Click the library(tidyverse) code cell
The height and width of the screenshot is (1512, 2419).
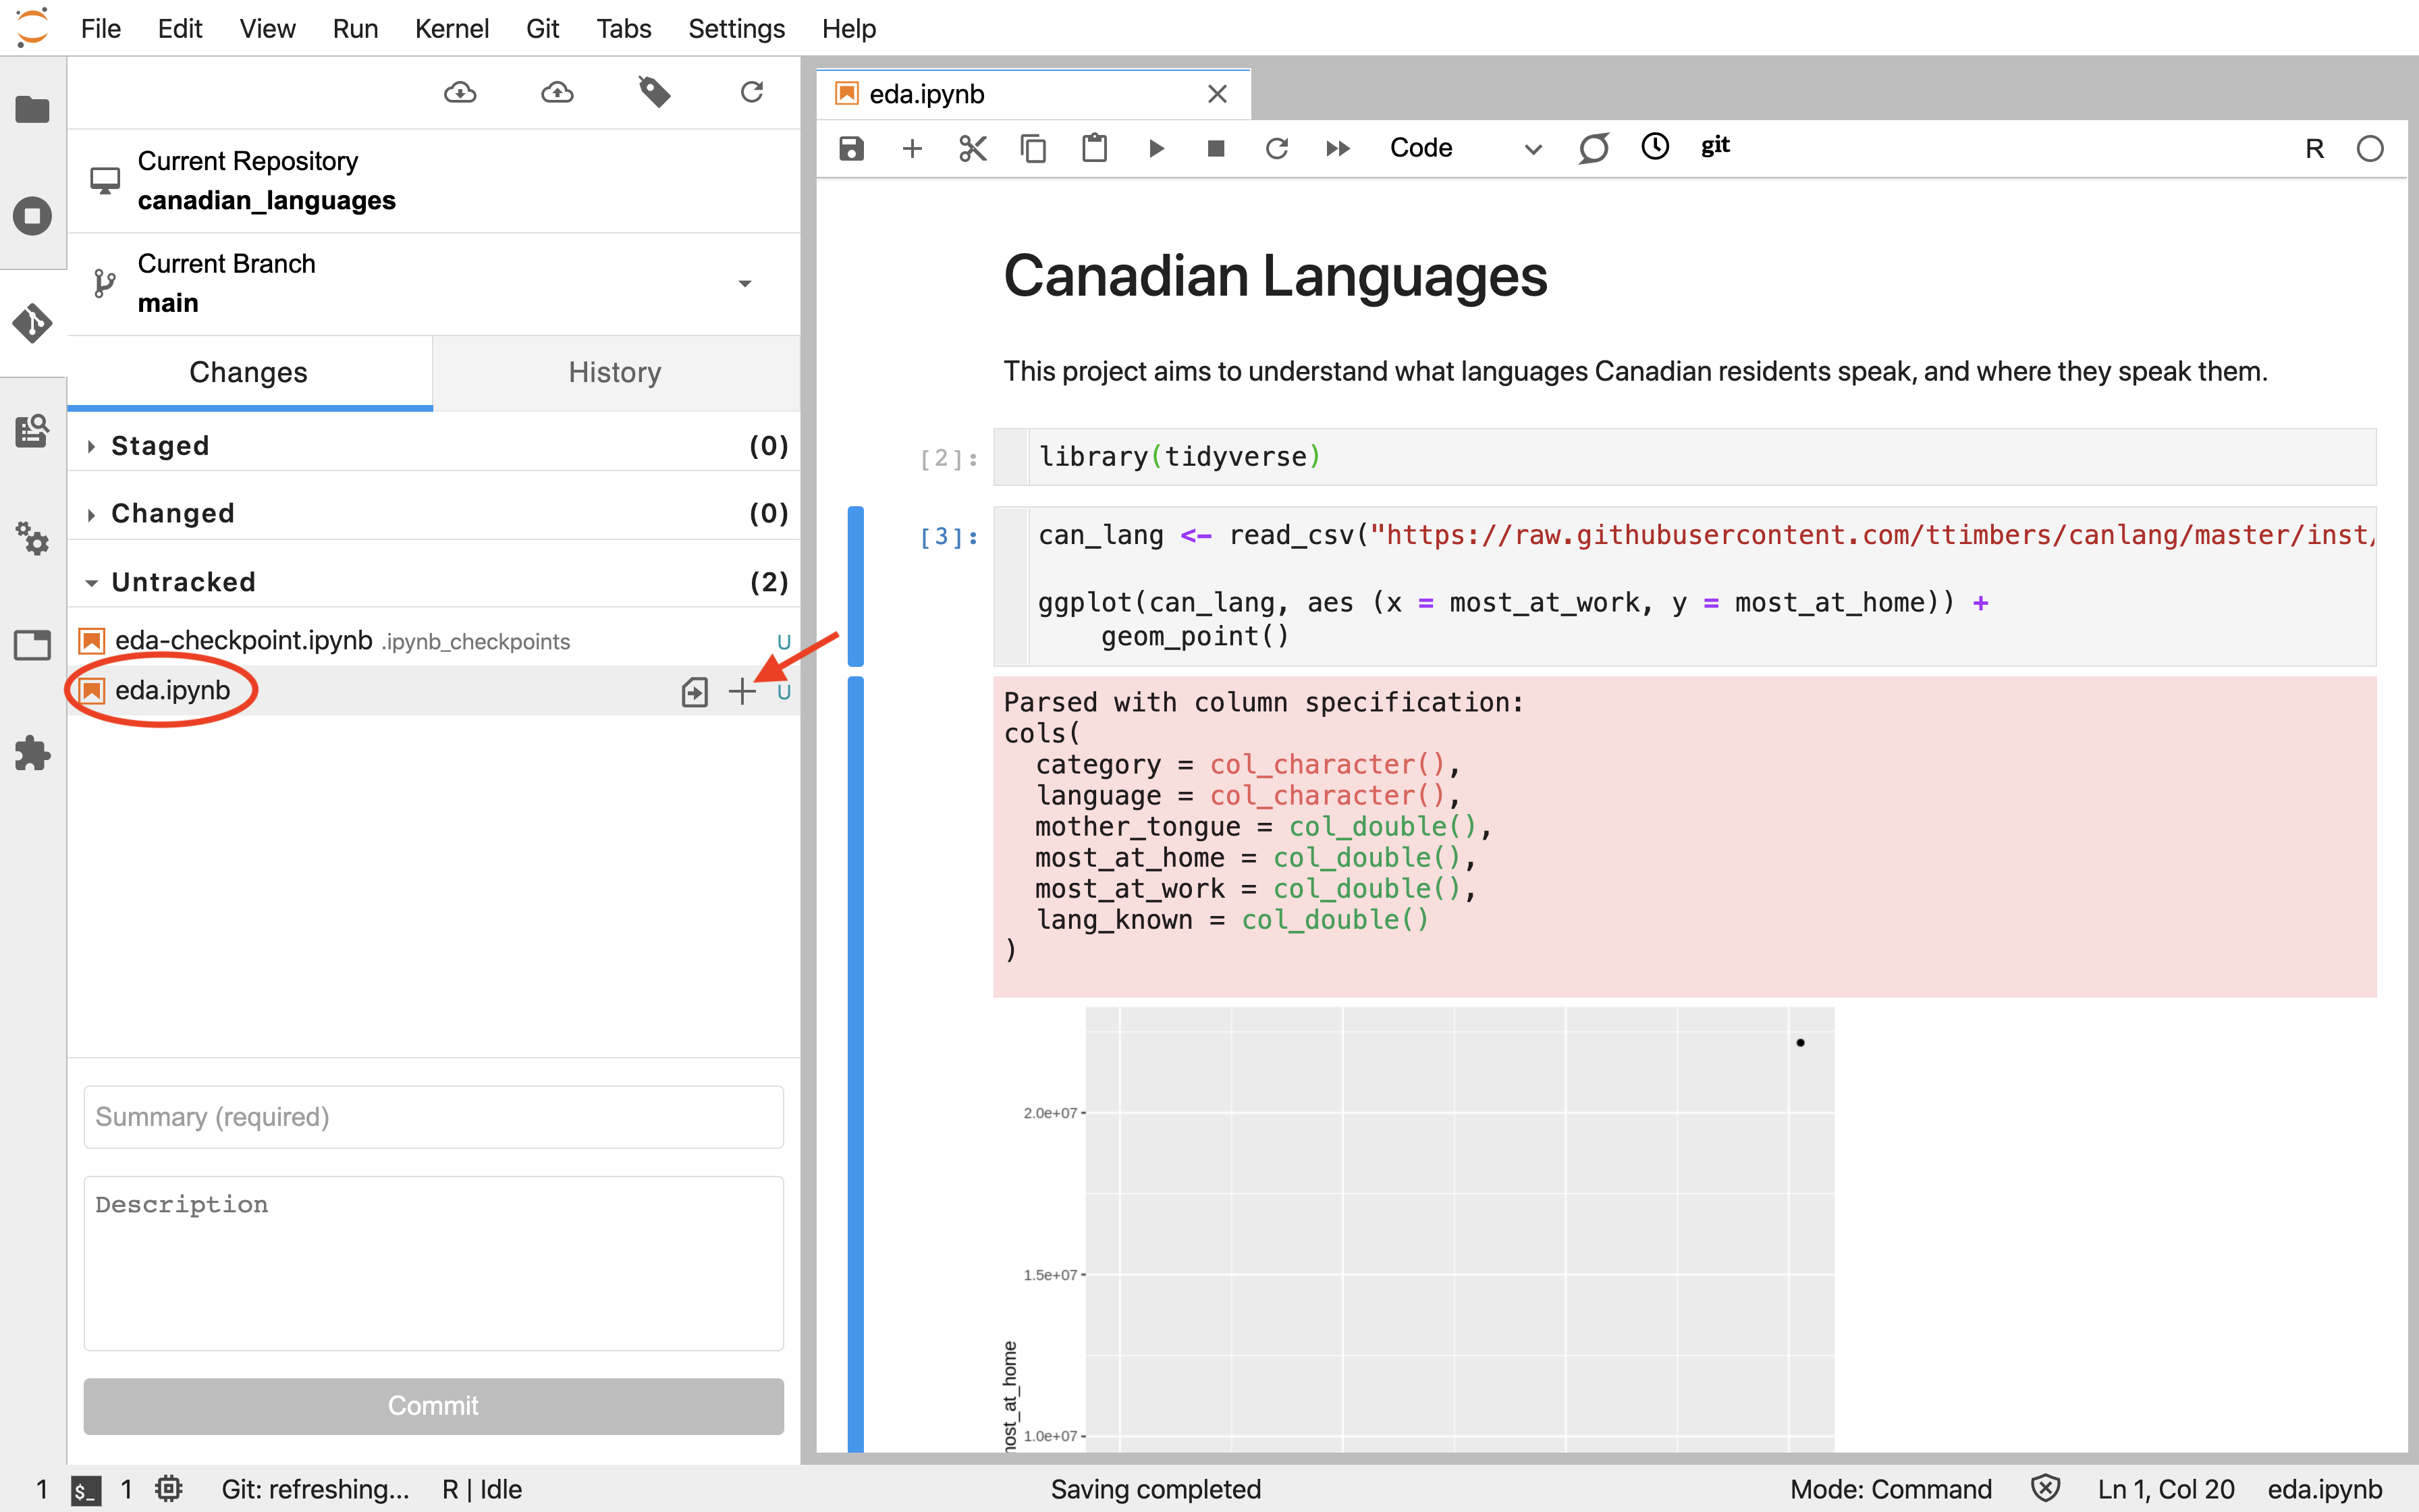tap(1684, 457)
